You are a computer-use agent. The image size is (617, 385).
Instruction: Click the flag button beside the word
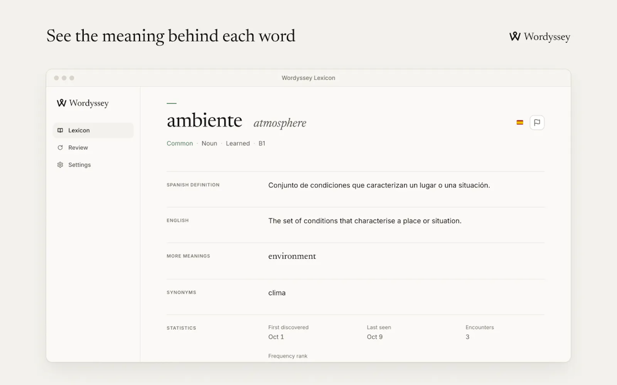click(537, 122)
